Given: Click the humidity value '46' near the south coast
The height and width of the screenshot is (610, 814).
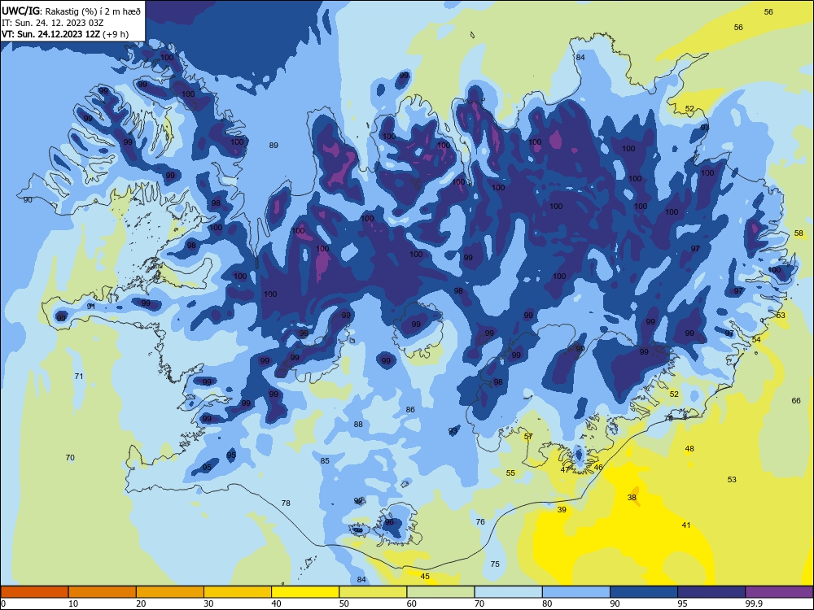Looking at the screenshot, I should coord(598,468).
